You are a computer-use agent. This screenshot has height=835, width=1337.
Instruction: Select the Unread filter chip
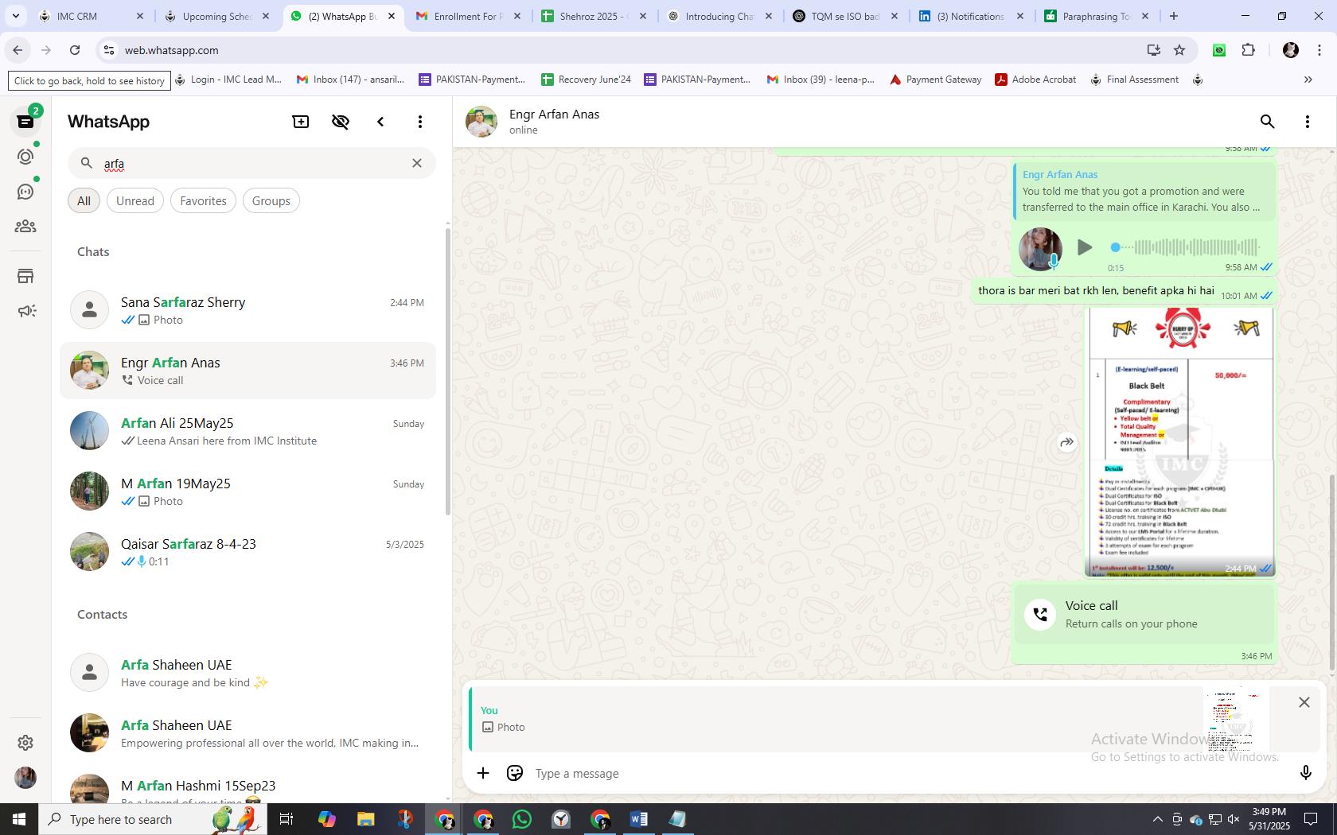coord(135,201)
